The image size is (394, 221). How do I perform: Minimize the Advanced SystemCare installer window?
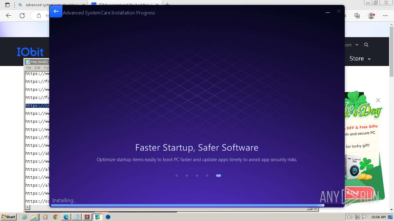(328, 13)
